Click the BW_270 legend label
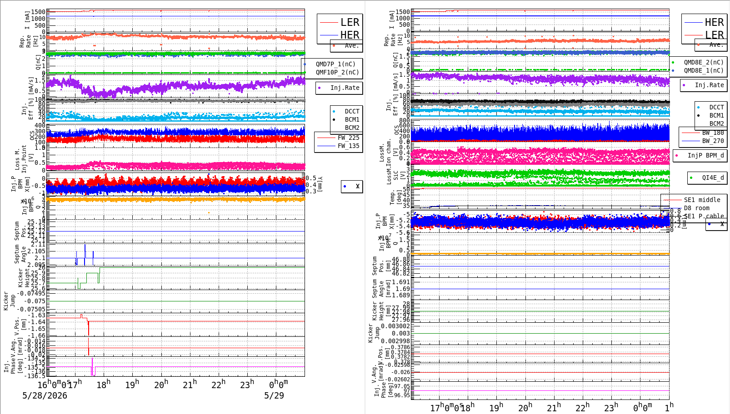The width and height of the screenshot is (730, 414). pos(713,141)
